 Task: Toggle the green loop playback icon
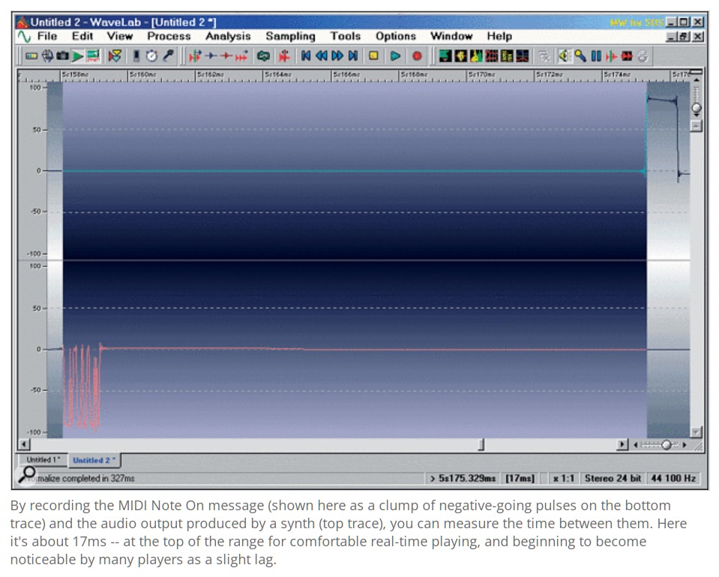click(x=264, y=56)
